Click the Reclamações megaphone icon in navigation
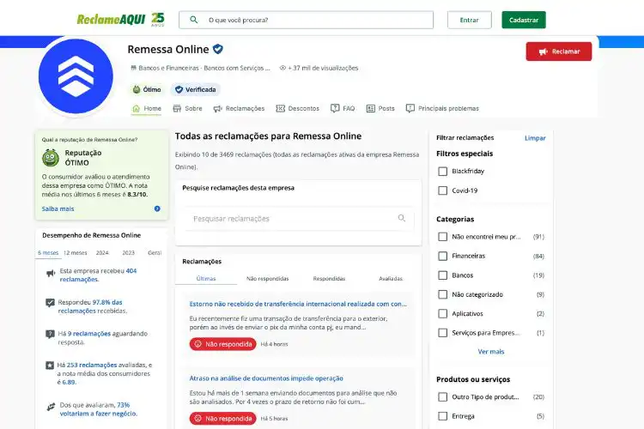The image size is (644, 429). click(218, 108)
